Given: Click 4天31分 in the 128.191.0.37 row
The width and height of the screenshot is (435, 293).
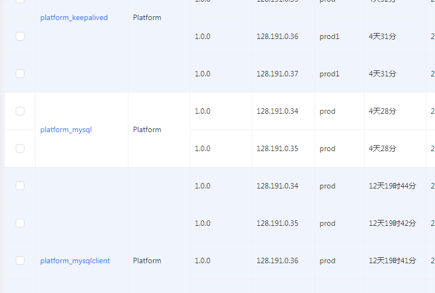Looking at the screenshot, I should coord(382,74).
